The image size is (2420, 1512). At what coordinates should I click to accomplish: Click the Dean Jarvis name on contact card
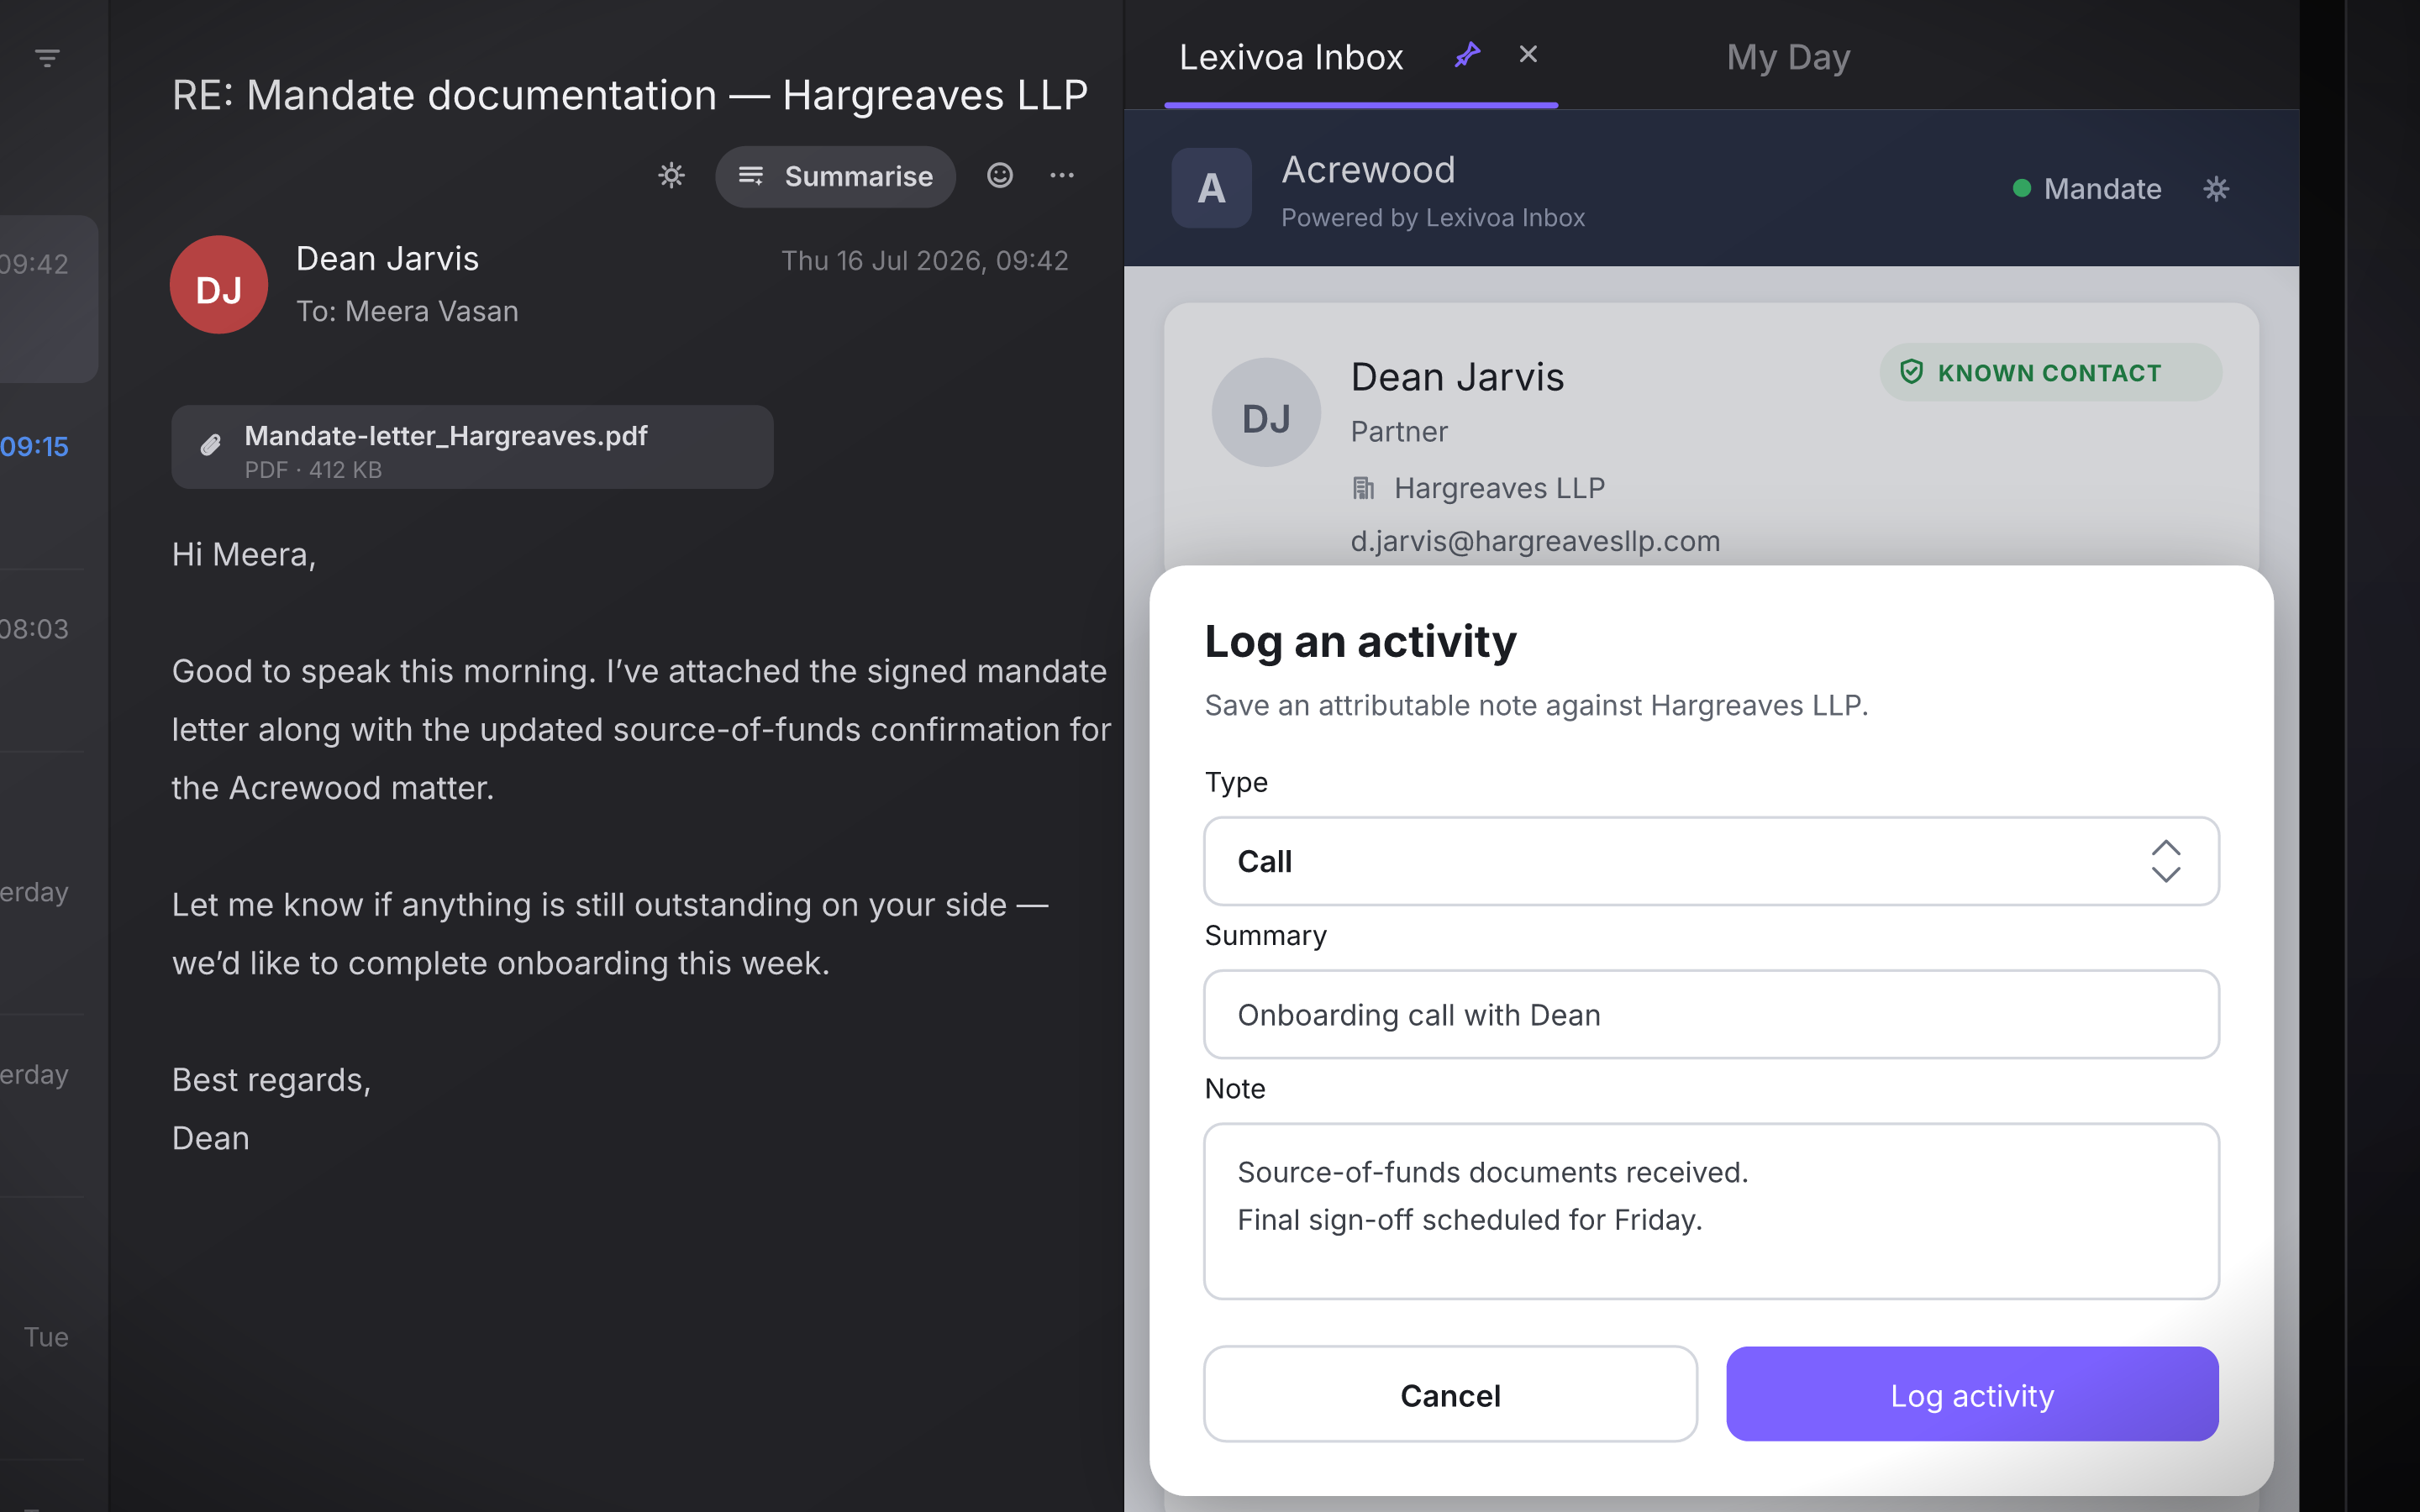(1457, 377)
